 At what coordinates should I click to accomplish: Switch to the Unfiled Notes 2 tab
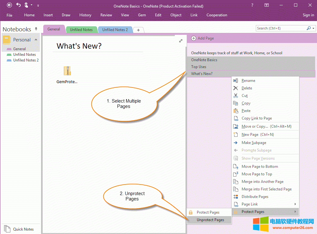click(115, 29)
